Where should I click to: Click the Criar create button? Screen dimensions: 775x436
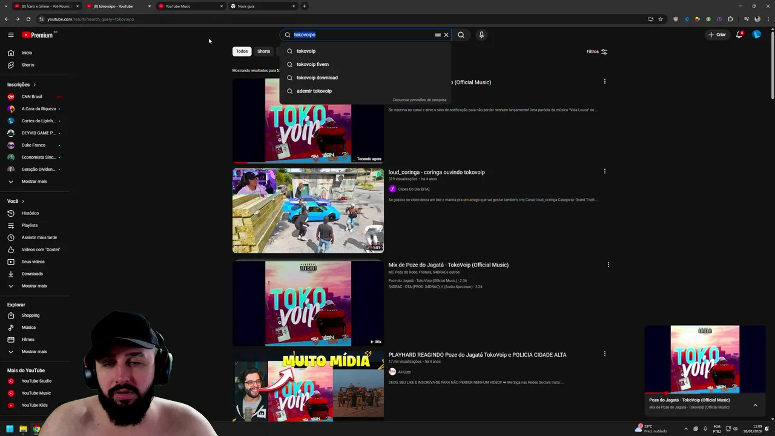(x=717, y=35)
